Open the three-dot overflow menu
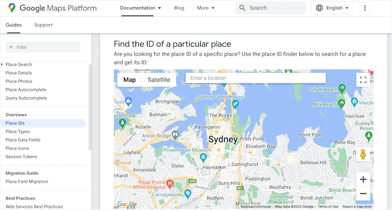 pos(365,8)
